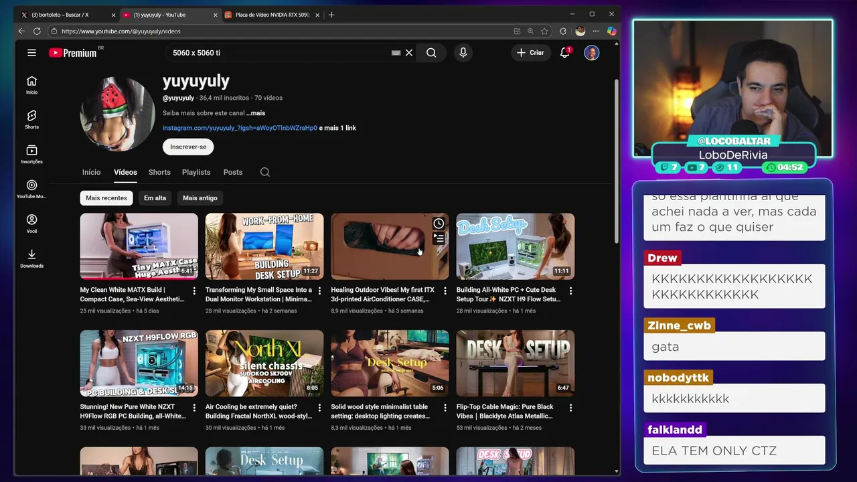Open yuyuyuly channel avatar picture
This screenshot has width=857, height=482.
(118, 114)
